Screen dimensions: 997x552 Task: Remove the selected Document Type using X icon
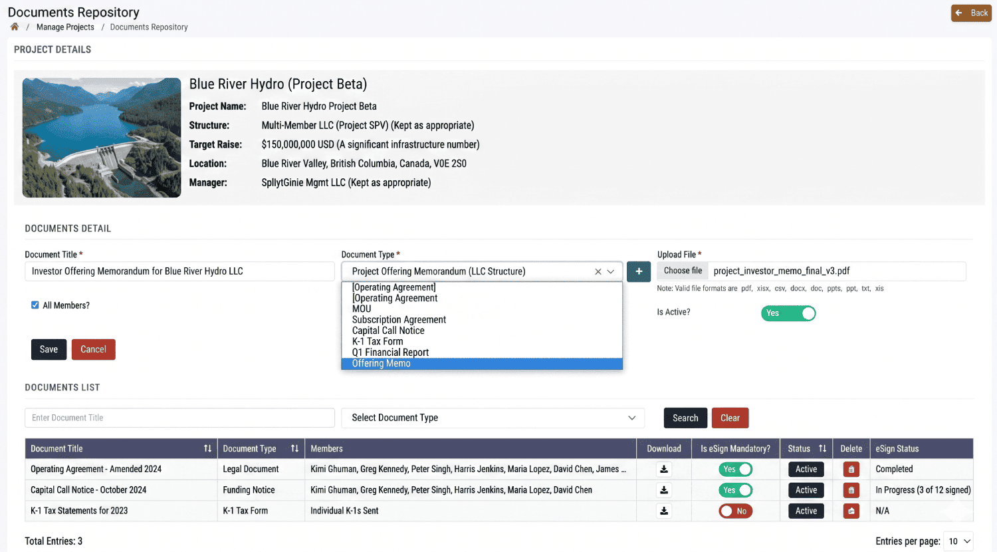point(598,271)
